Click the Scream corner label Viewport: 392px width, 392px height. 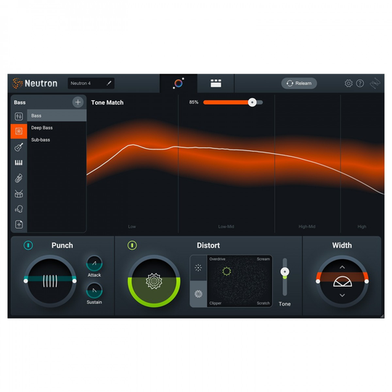(x=264, y=259)
